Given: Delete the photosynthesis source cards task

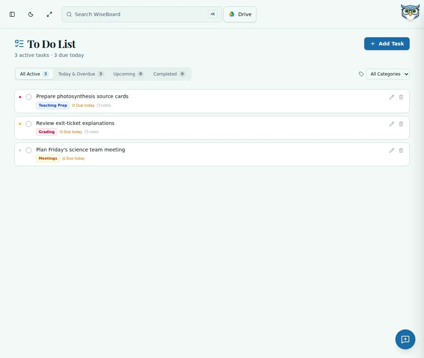Looking at the screenshot, I should pyautogui.click(x=401, y=97).
